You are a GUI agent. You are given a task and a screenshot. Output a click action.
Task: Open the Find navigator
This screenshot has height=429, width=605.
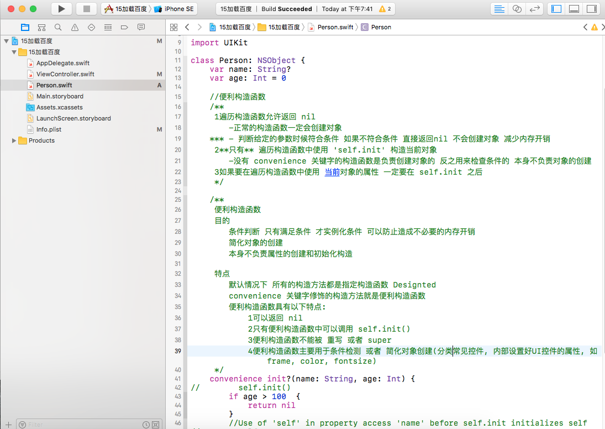tap(58, 27)
